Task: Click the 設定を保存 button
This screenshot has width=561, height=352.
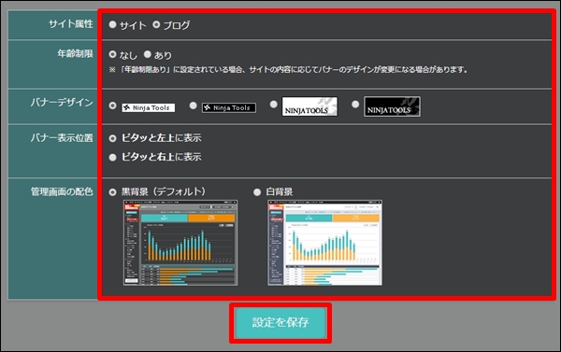Action: click(x=280, y=323)
